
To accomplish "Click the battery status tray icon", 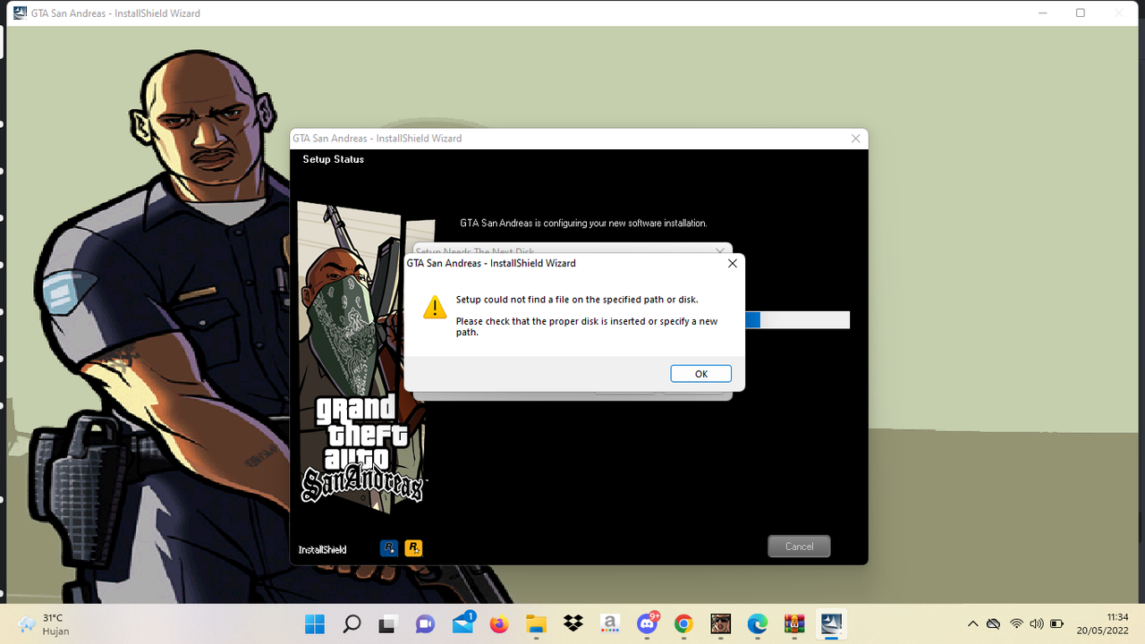I will point(1056,623).
